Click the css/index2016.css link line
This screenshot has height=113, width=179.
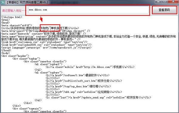click(x=46, y=45)
